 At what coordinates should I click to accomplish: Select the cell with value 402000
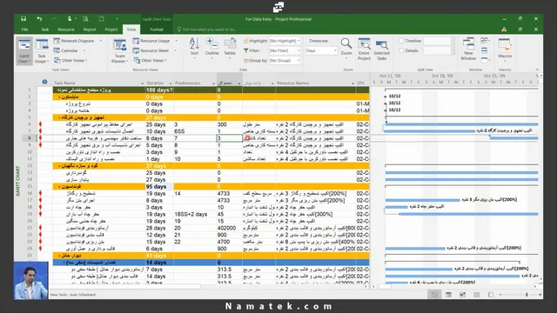(230, 228)
